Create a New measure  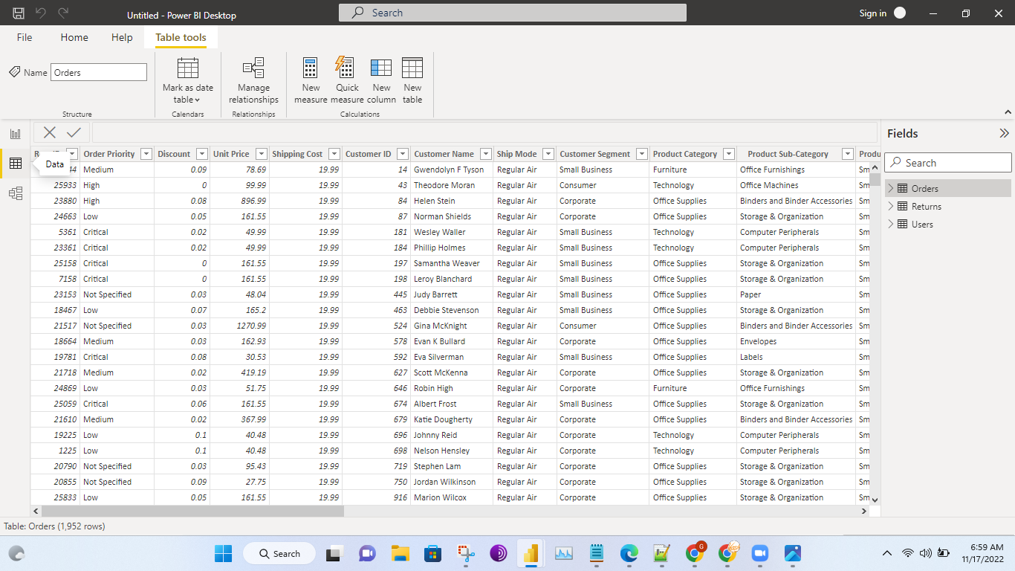pos(311,80)
